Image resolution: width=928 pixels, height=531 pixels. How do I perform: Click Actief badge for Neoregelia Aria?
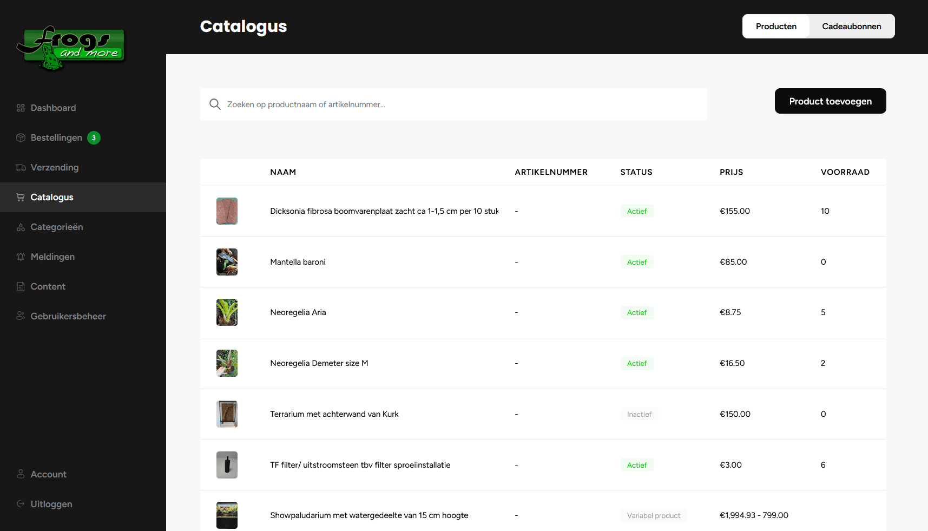637,312
